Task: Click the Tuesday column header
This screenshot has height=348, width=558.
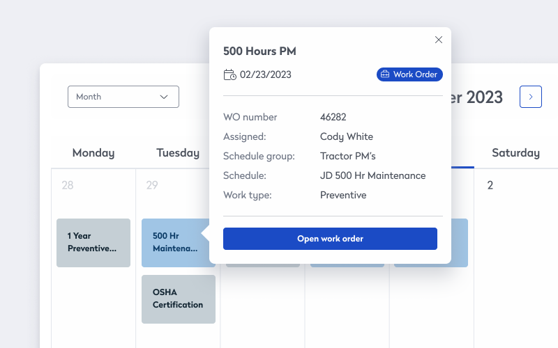Action: (x=177, y=153)
